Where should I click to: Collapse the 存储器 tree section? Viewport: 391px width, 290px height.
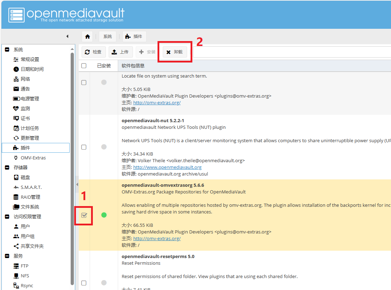pos(7,168)
